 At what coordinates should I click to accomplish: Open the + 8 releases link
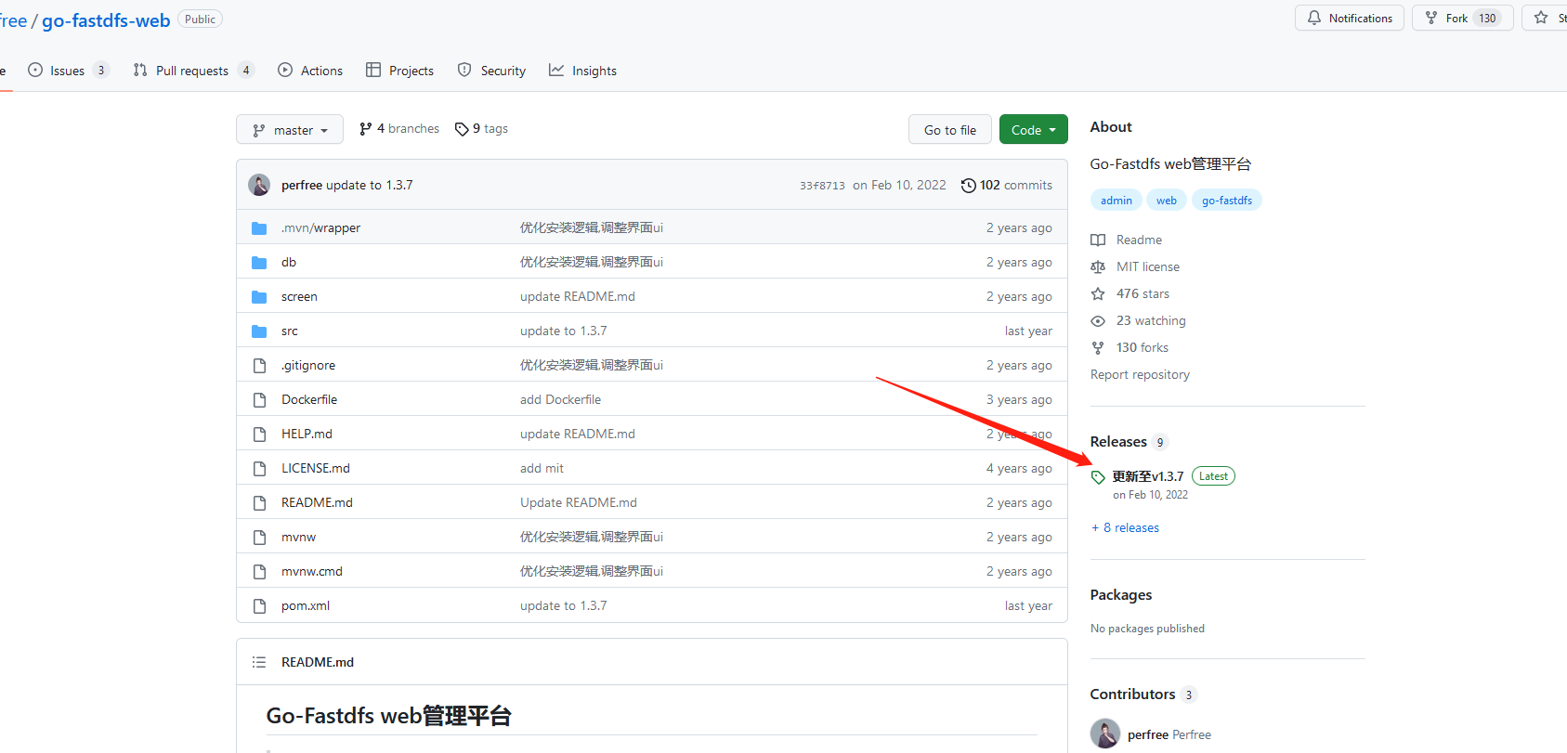click(x=1125, y=527)
